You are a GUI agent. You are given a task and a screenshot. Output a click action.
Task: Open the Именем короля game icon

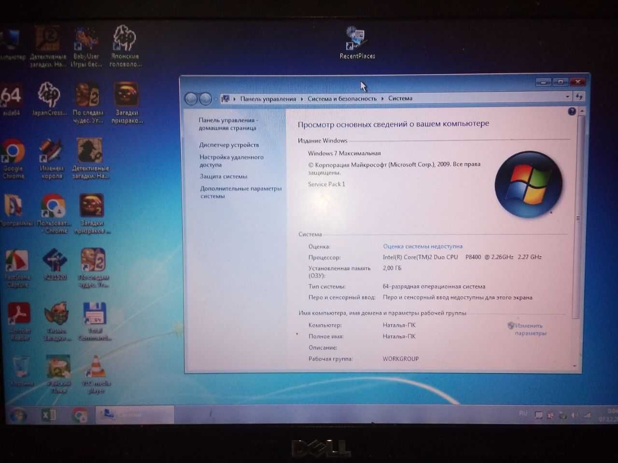point(52,159)
